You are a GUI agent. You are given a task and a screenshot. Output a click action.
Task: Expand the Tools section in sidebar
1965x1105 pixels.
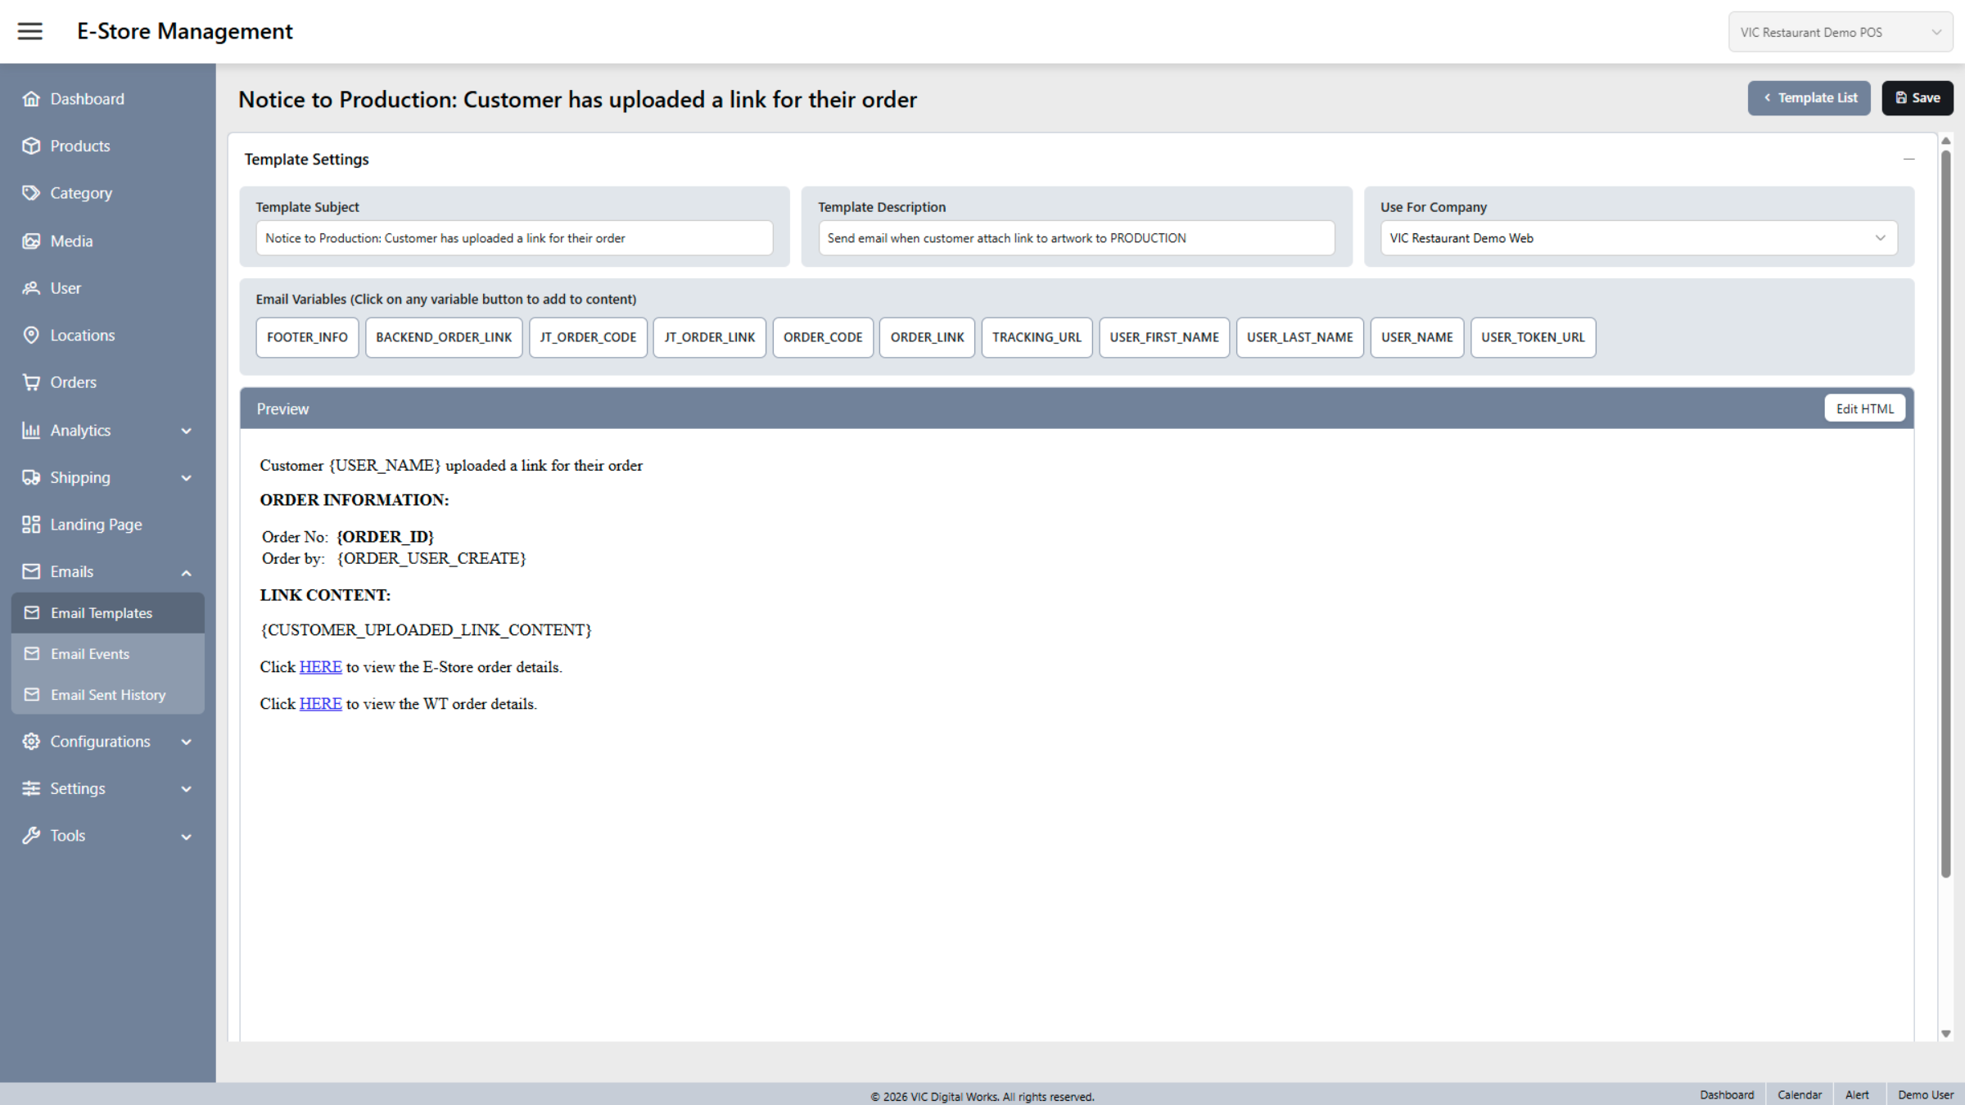click(107, 835)
